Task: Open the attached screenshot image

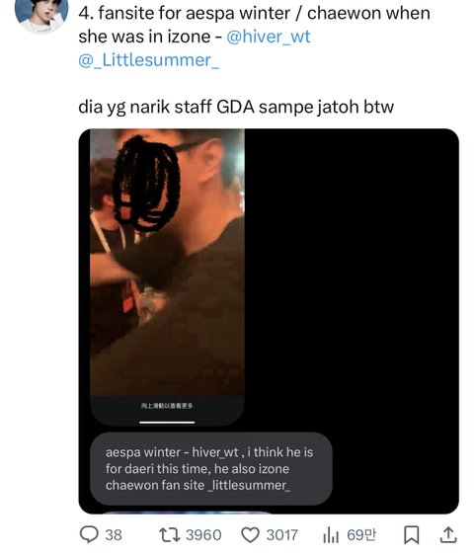Action: coord(269,321)
